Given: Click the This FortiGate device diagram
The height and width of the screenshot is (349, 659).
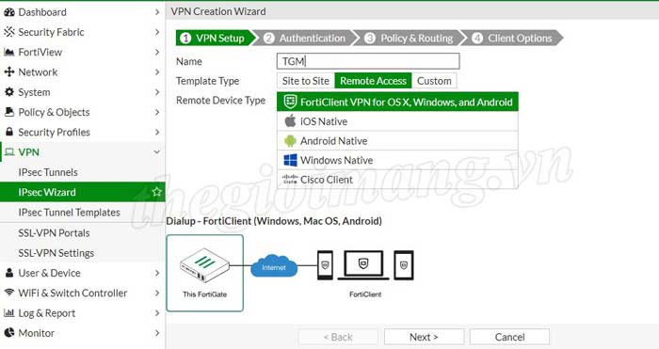Looking at the screenshot, I should [x=204, y=273].
